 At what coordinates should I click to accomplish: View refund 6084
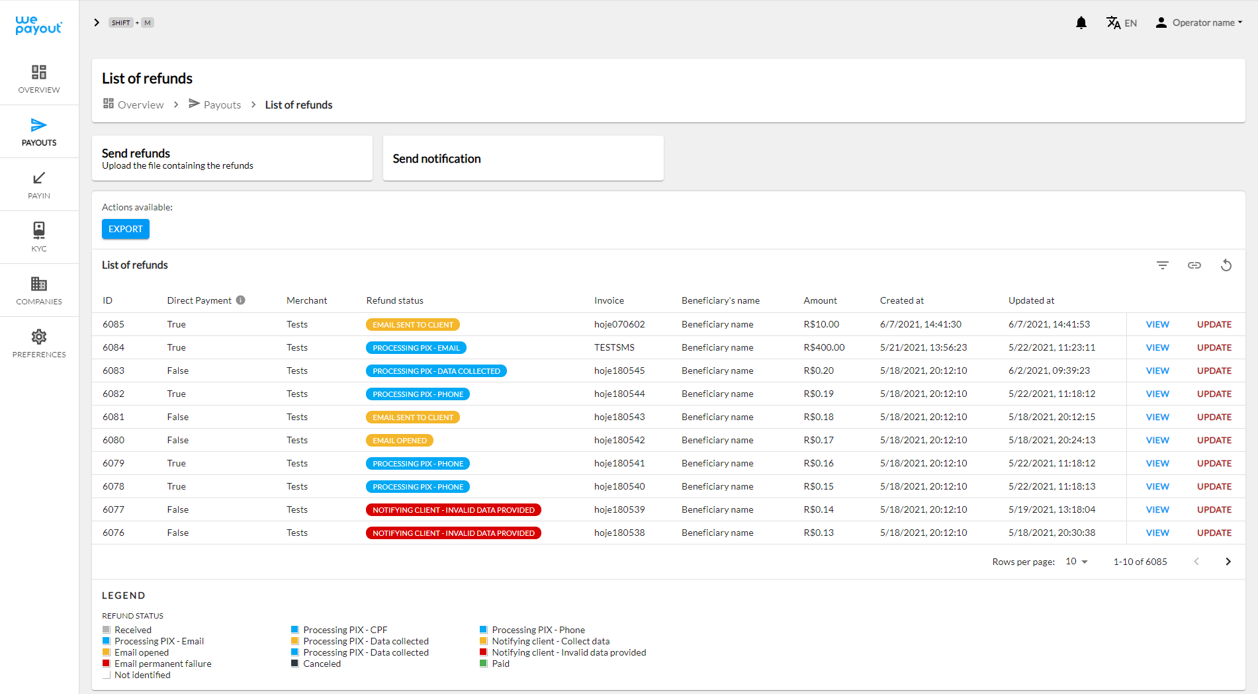pos(1157,347)
